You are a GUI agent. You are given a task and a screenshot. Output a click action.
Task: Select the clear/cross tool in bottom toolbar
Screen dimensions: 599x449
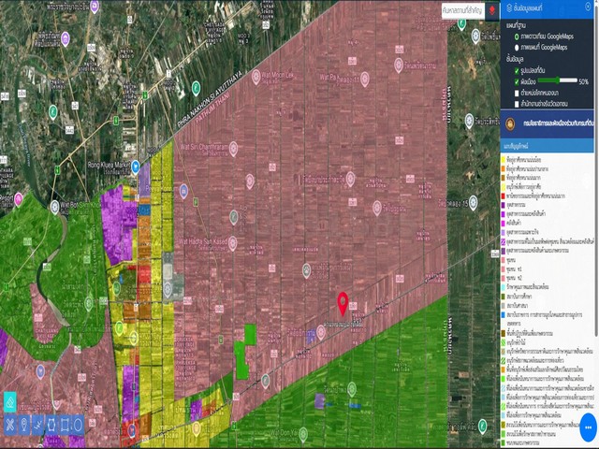(x=9, y=425)
